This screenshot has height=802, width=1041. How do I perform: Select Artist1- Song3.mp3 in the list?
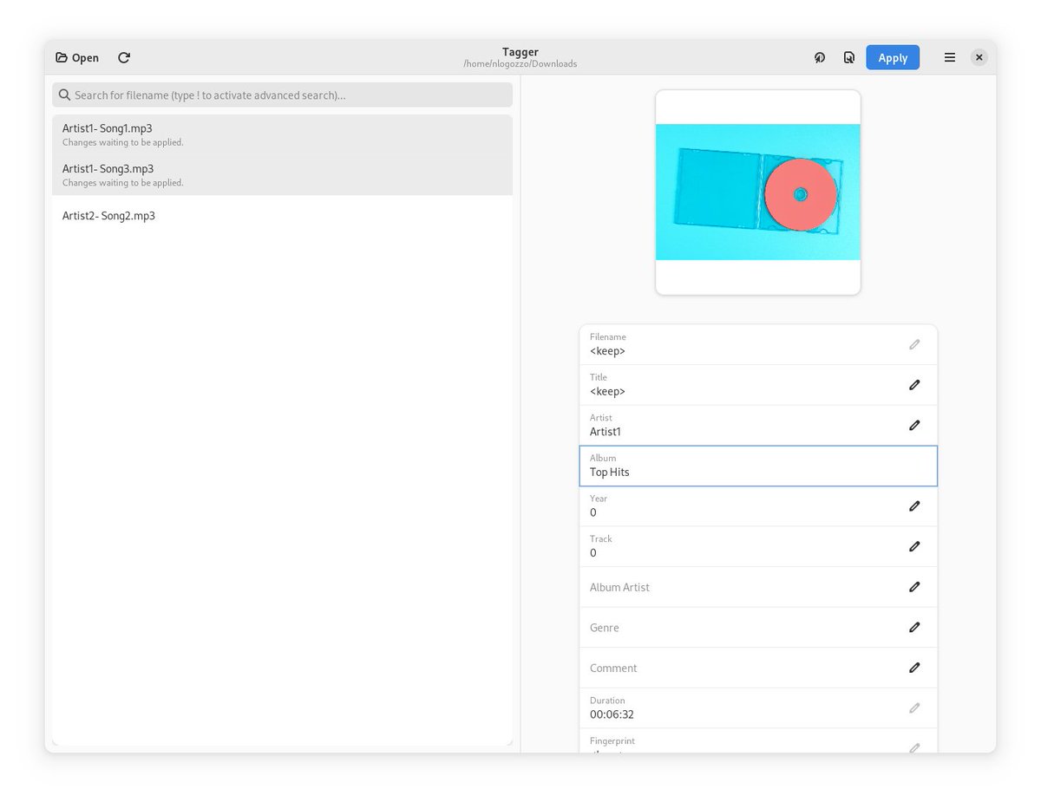click(282, 175)
